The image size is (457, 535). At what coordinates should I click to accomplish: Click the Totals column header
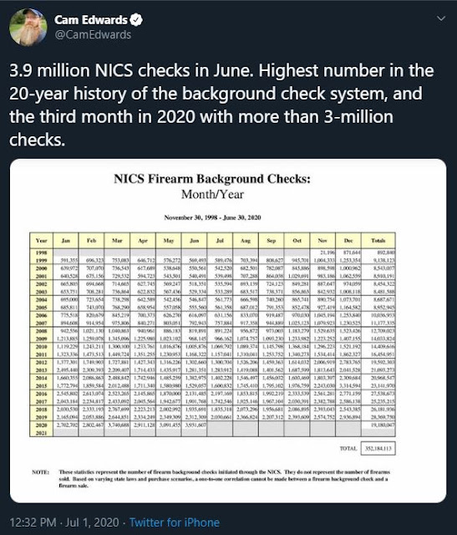pyautogui.click(x=378, y=241)
